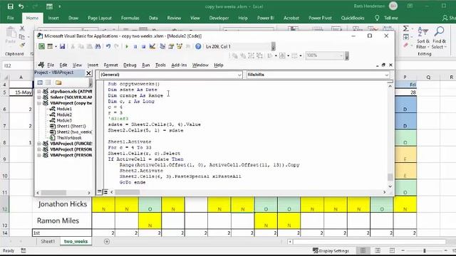The height and width of the screenshot is (256, 456).
Task: Run the macro with green play icon
Action: [127, 46]
